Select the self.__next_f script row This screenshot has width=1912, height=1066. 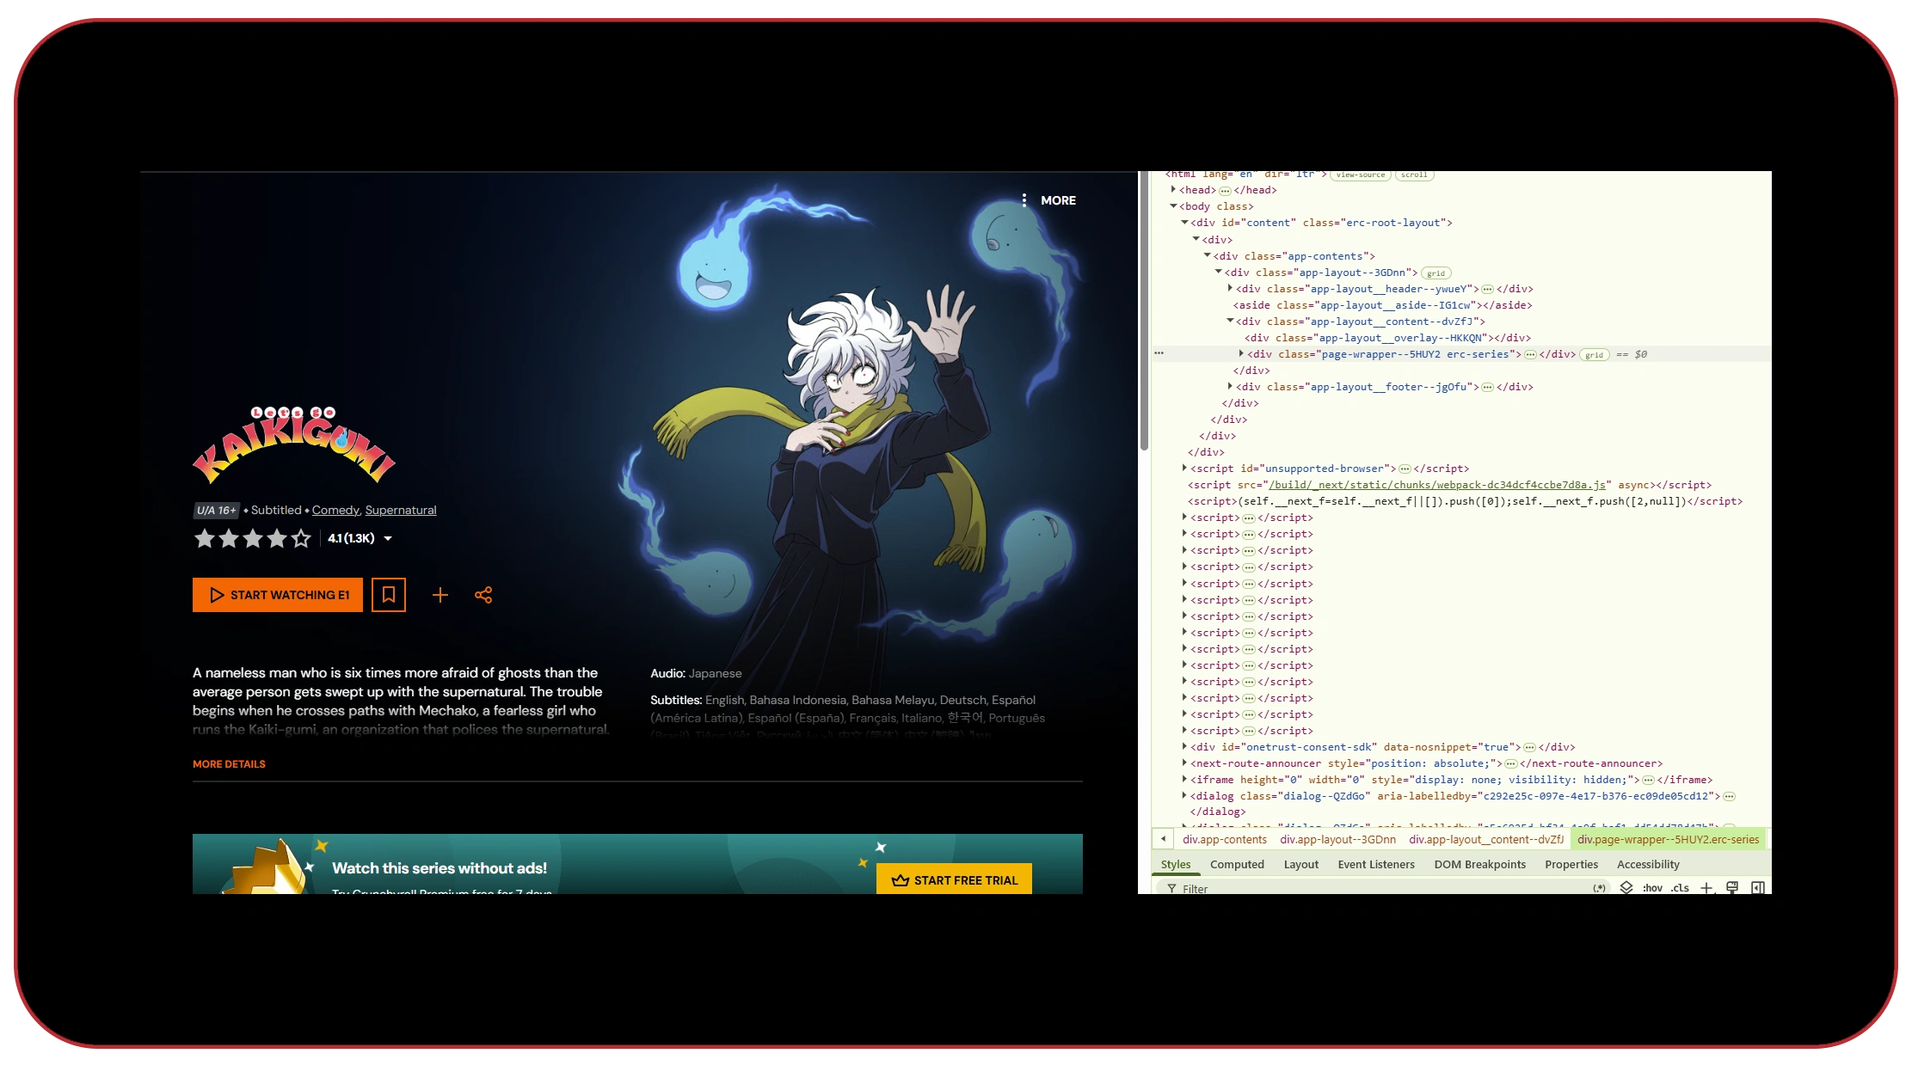click(x=1465, y=501)
